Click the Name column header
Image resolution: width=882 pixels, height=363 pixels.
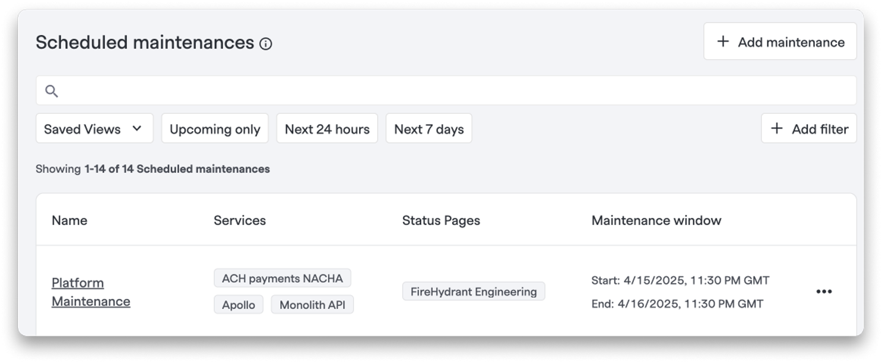(x=69, y=220)
